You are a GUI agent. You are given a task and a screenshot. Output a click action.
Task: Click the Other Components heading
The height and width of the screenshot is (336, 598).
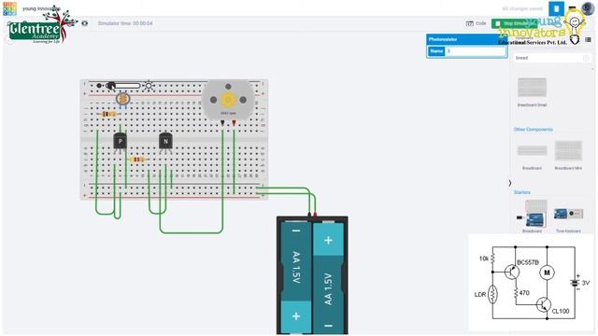coord(533,130)
